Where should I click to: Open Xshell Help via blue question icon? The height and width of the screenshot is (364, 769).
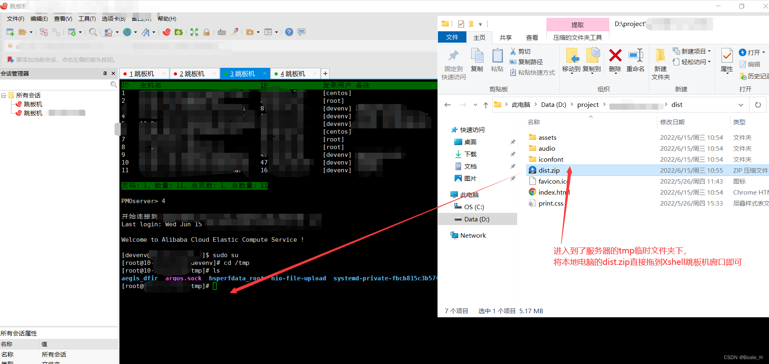coord(289,32)
